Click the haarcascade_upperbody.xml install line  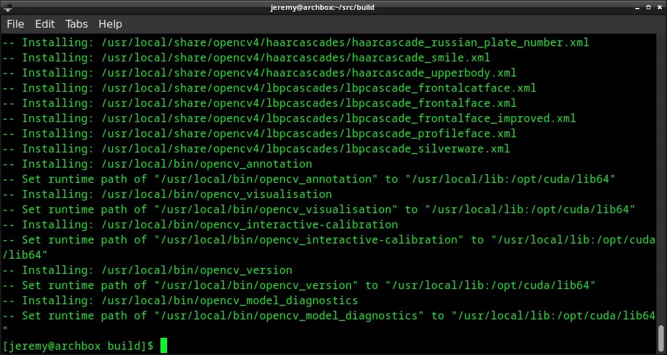(x=260, y=73)
